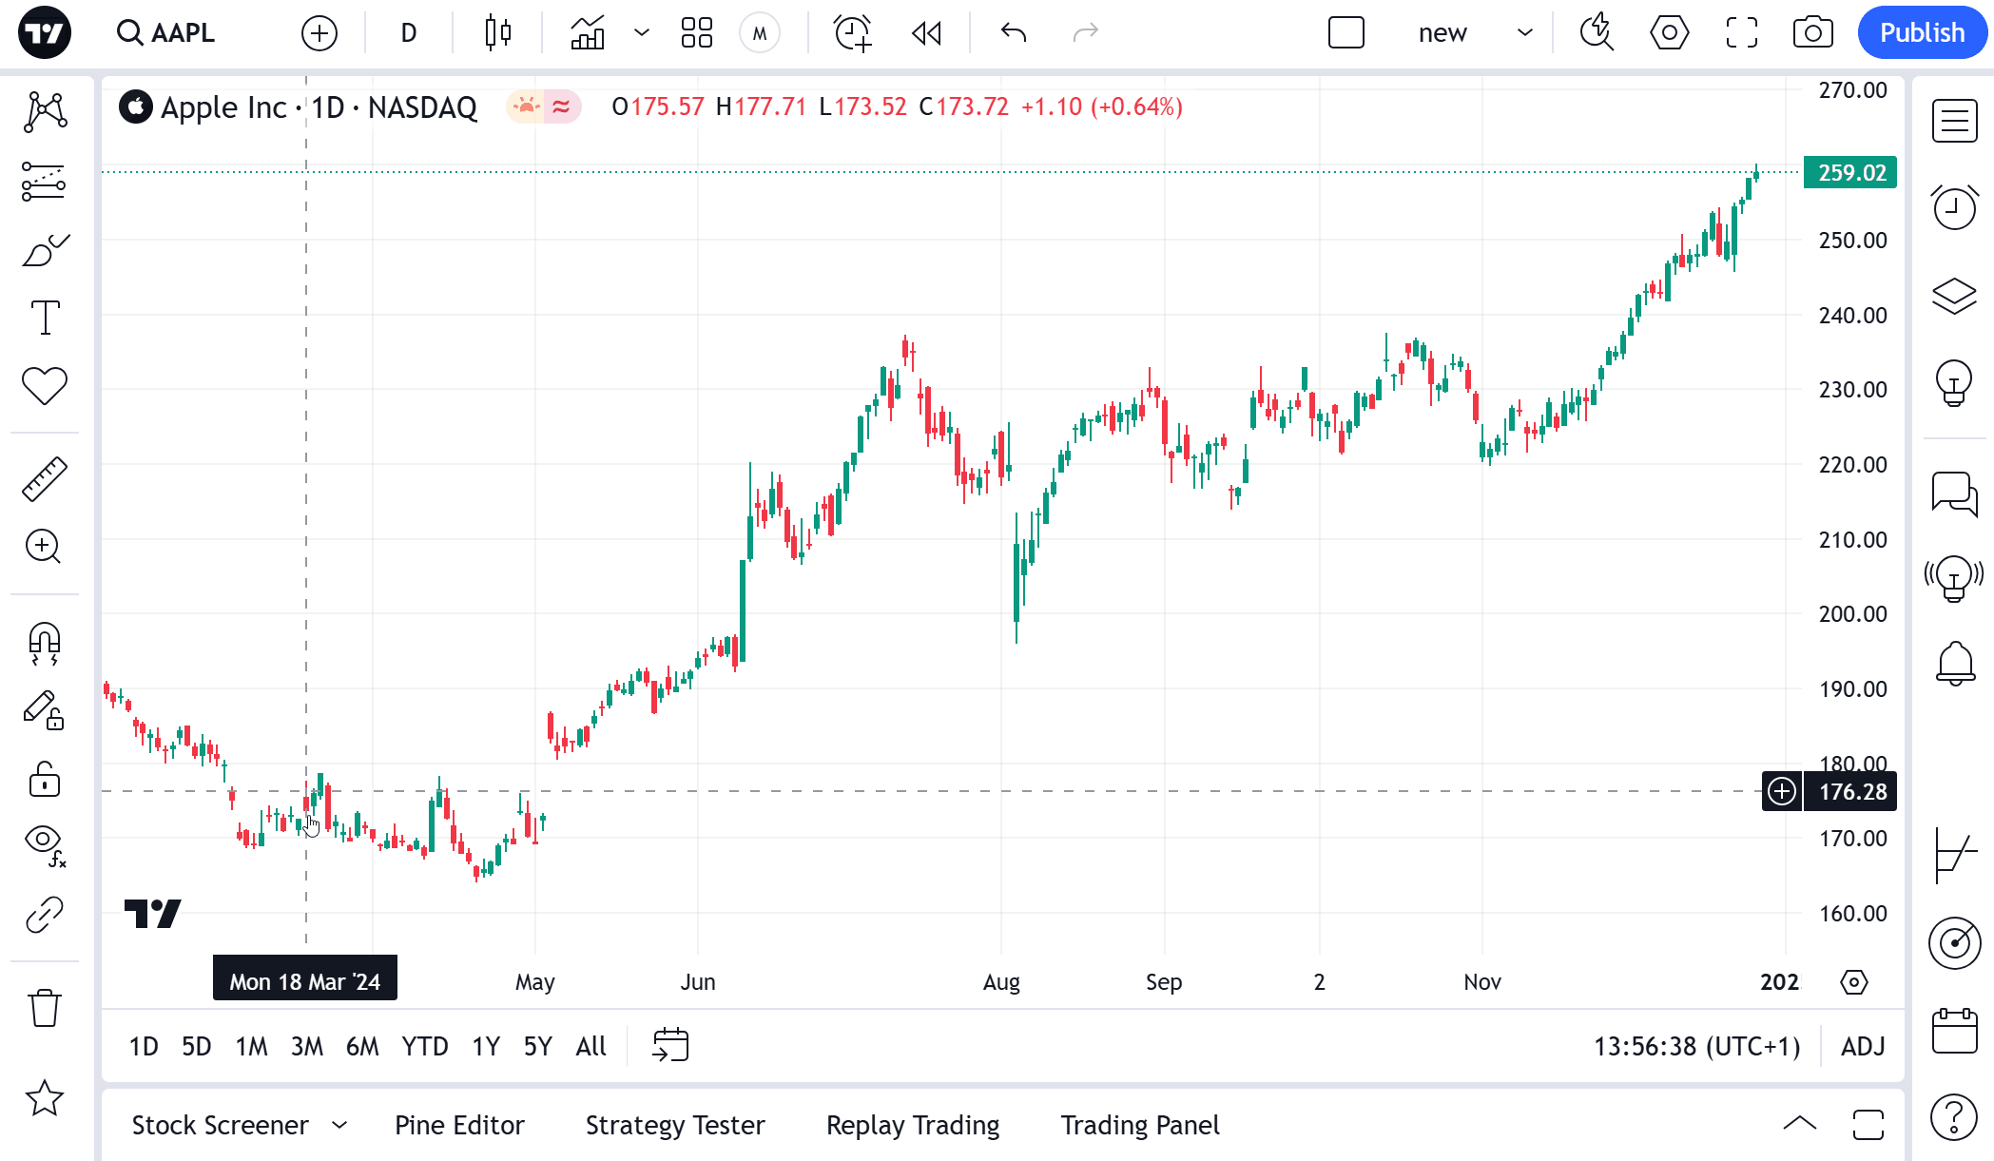Pick the Measure ruler tool

[x=44, y=478]
